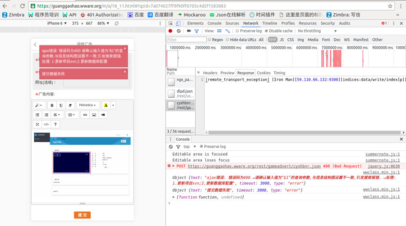
Task: Enable the Regex filter checkbox
Action: (x=209, y=40)
